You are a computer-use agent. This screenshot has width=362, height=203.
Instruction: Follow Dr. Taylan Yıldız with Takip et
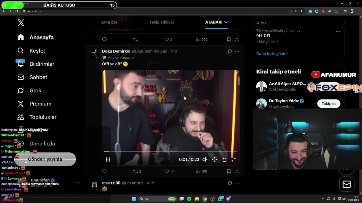click(x=329, y=103)
